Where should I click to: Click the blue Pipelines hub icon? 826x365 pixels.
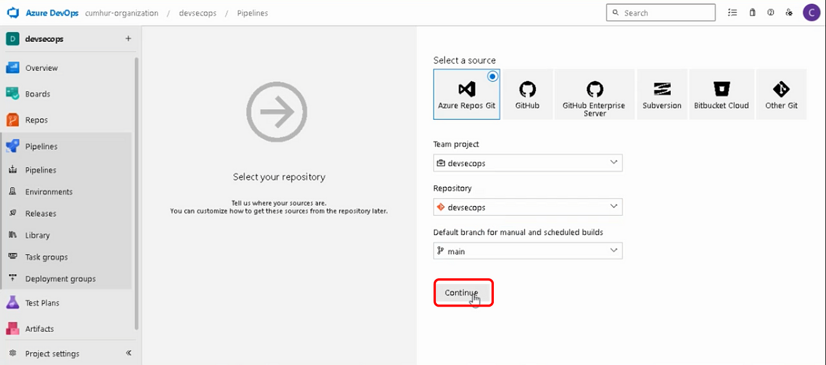pyautogui.click(x=12, y=146)
